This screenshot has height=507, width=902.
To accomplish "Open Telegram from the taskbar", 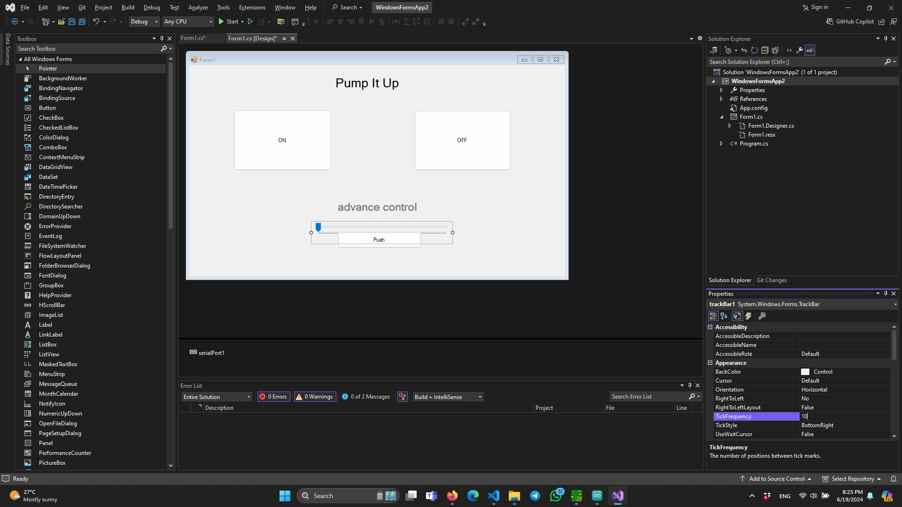I will (x=535, y=496).
